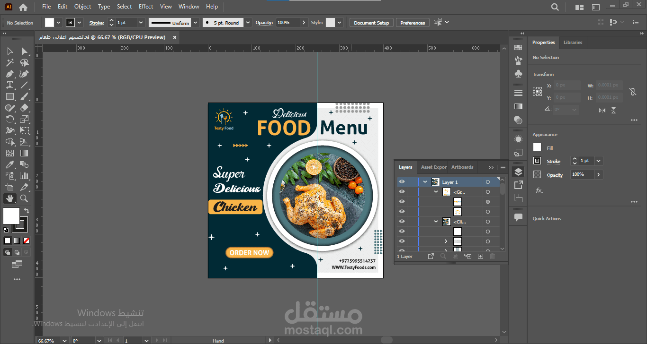The width and height of the screenshot is (647, 344).
Task: Collapse the <Cli... clip group row
Action: tap(436, 222)
